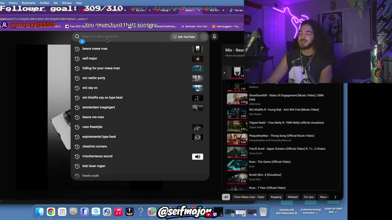Select 'wiz reefer party' from search history
Image resolution: width=392 pixels, height=220 pixels.
click(x=140, y=78)
